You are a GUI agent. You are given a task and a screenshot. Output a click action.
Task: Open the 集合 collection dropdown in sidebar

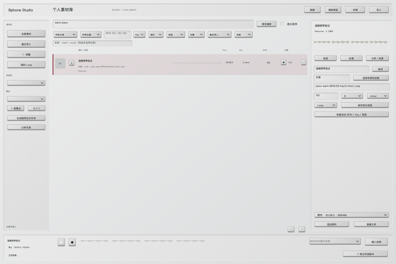[26, 99]
